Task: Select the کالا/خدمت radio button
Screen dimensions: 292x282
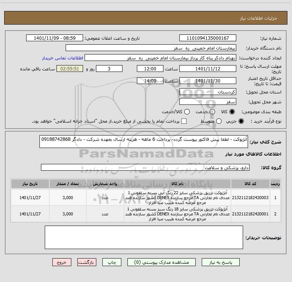Action: pyautogui.click(x=187, y=112)
